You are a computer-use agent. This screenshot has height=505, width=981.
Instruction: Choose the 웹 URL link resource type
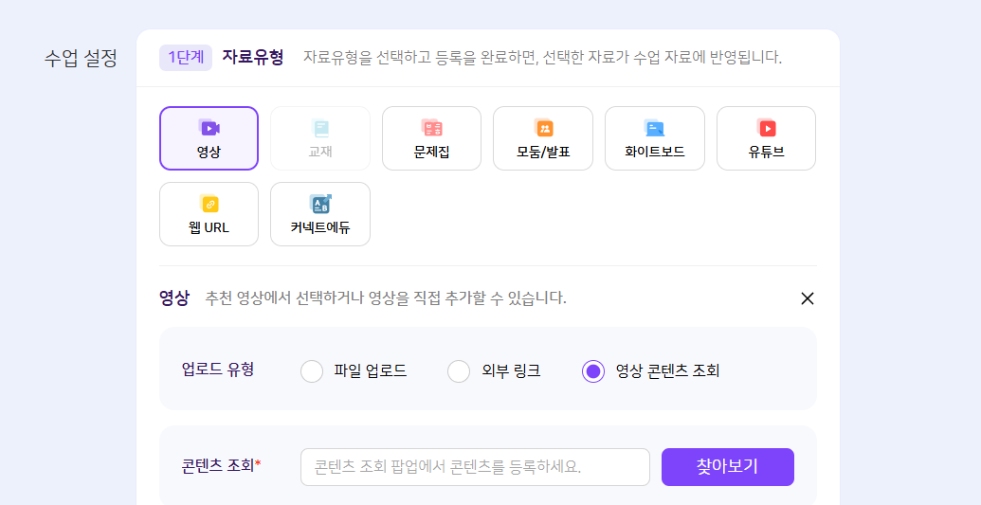(209, 214)
